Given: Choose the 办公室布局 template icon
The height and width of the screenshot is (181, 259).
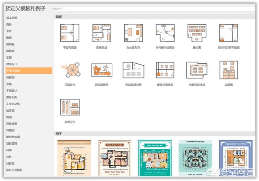Looking at the screenshot, I should [x=133, y=33].
